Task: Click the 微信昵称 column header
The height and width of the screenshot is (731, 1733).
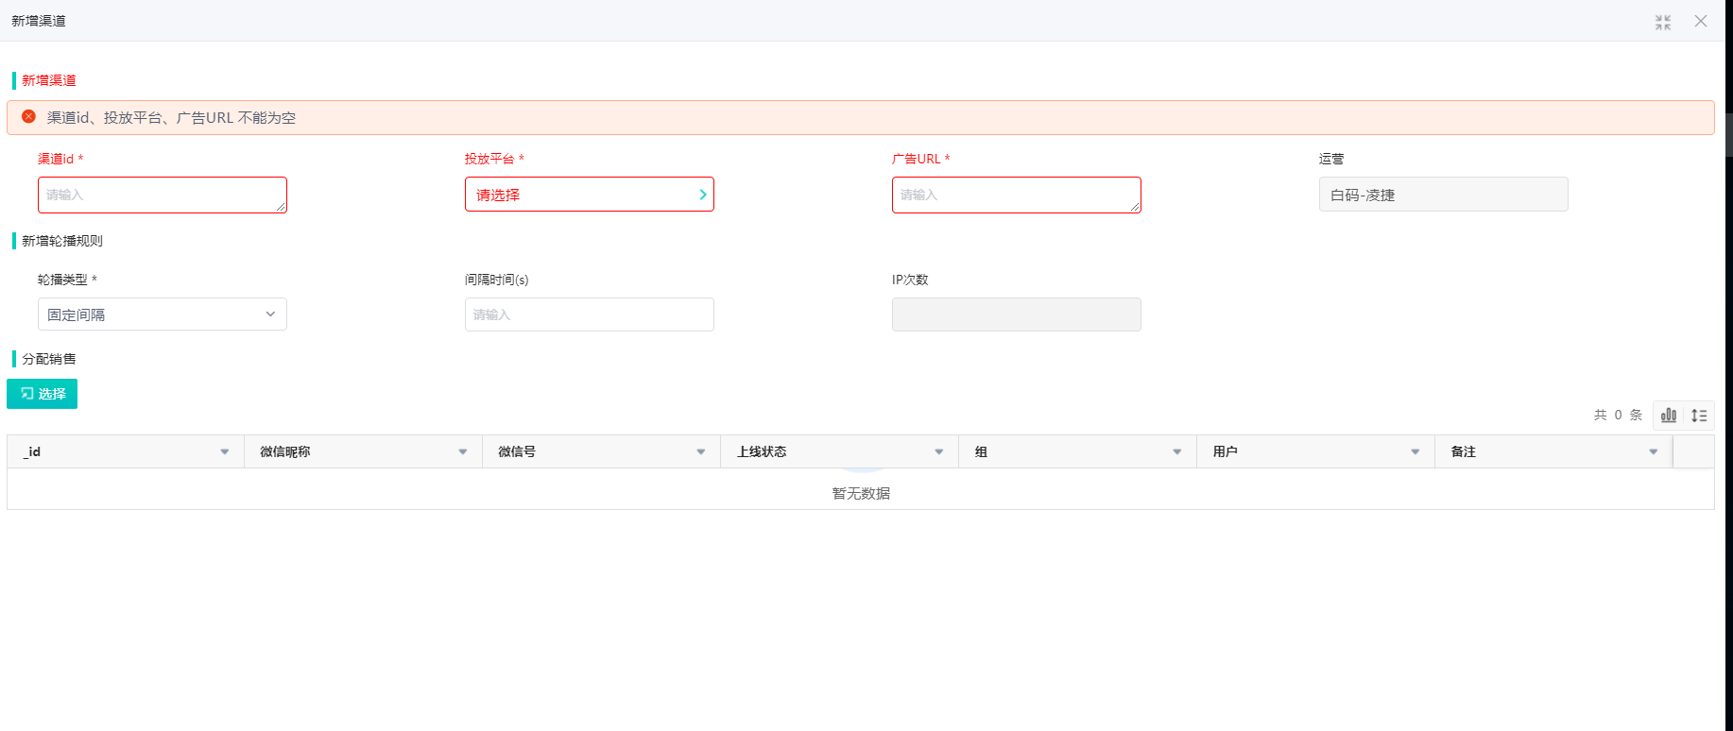Action: point(364,451)
